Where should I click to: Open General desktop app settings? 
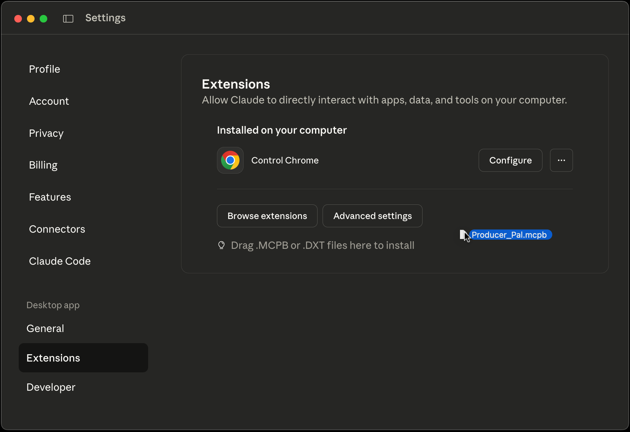pos(45,329)
